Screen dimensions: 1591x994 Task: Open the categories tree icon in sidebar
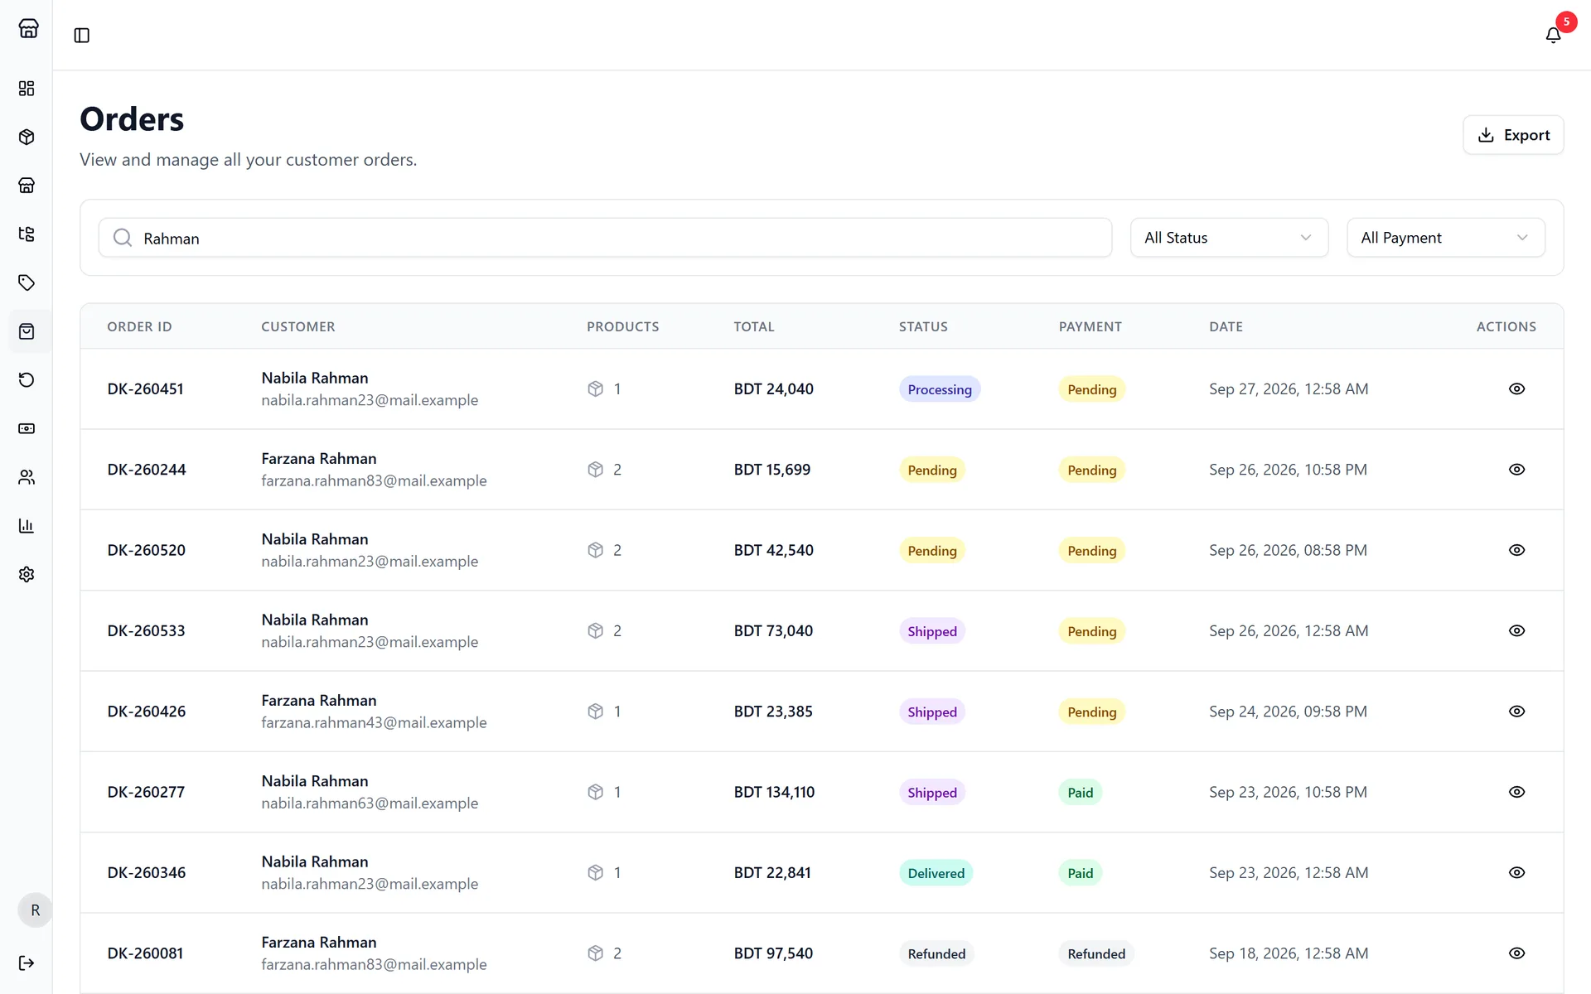pos(27,234)
